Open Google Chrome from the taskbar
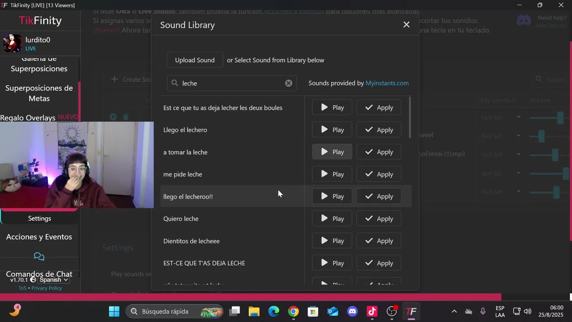This screenshot has width=572, height=322. click(x=293, y=311)
